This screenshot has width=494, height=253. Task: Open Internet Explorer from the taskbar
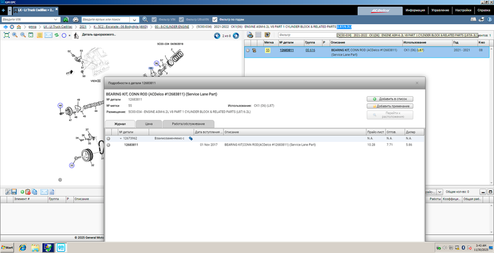click(x=22, y=247)
